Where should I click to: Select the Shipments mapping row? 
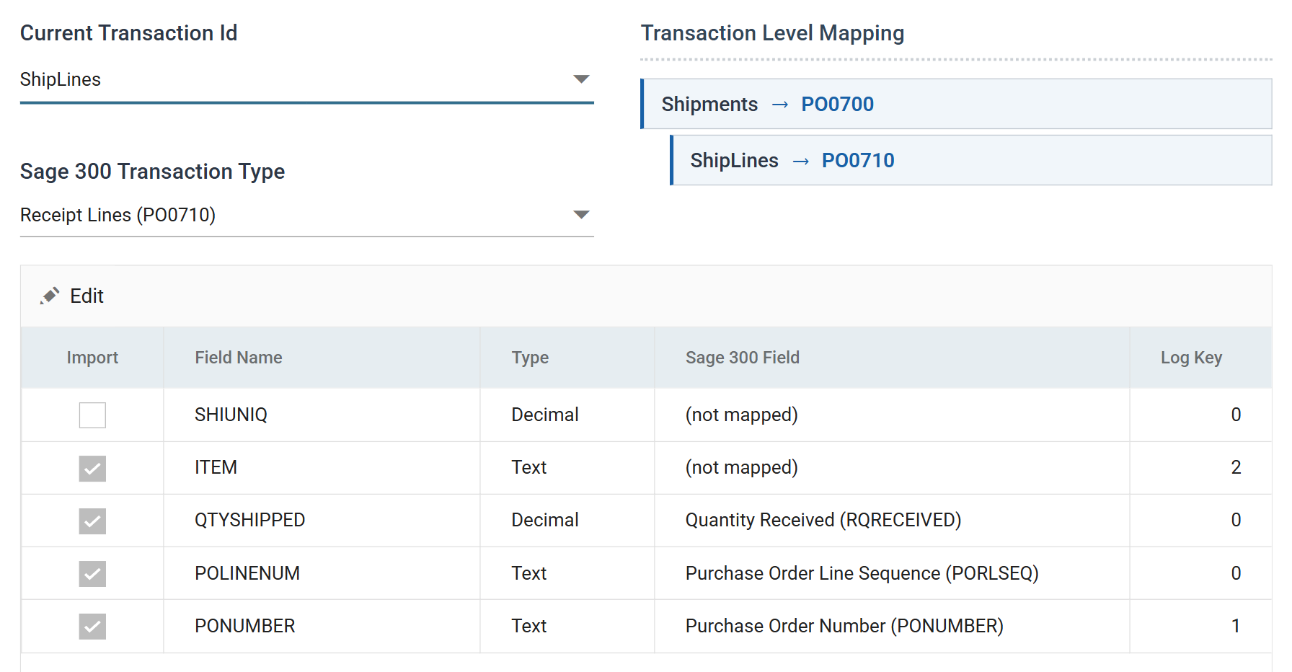pyautogui.click(x=956, y=104)
